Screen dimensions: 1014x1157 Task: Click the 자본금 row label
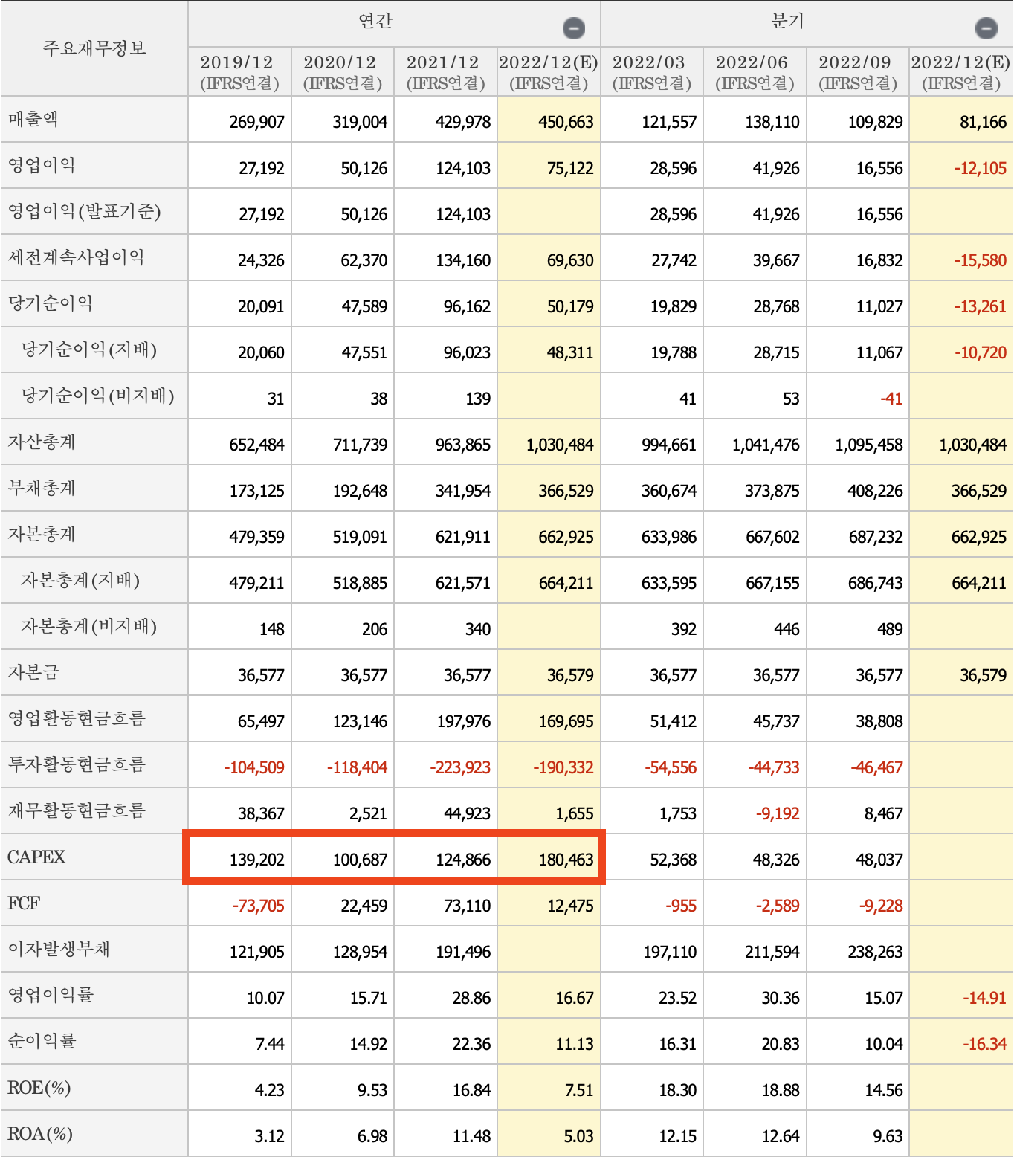33,672
